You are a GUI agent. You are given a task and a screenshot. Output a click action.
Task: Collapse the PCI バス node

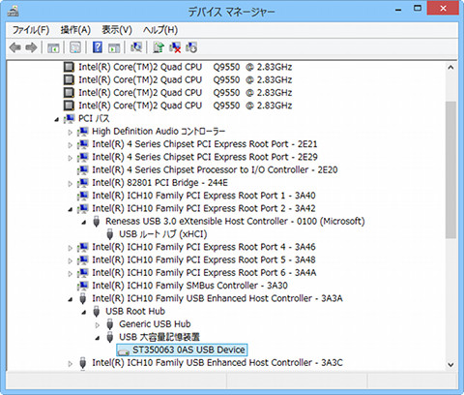(x=57, y=119)
